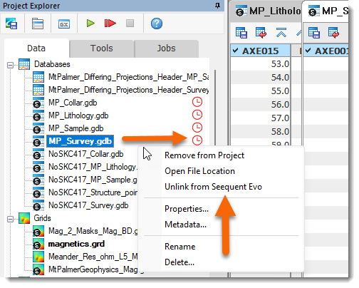This screenshot has width=359, height=288.
Task: Click the GX script toolbar icon
Action: [64, 24]
